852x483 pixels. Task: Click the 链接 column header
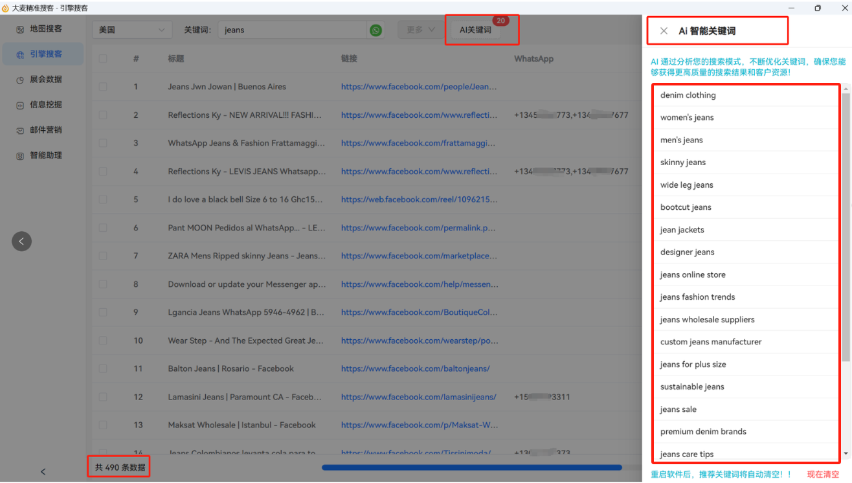350,59
